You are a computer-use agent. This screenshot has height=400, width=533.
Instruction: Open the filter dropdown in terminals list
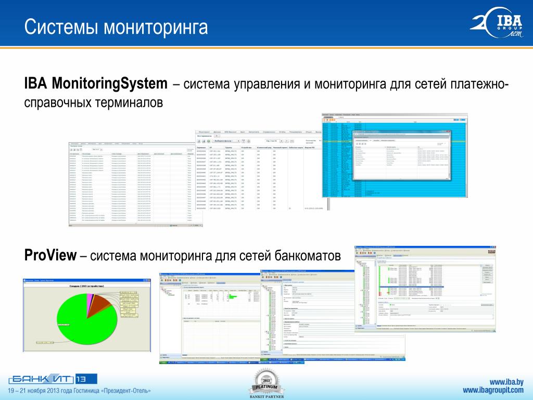(226, 141)
